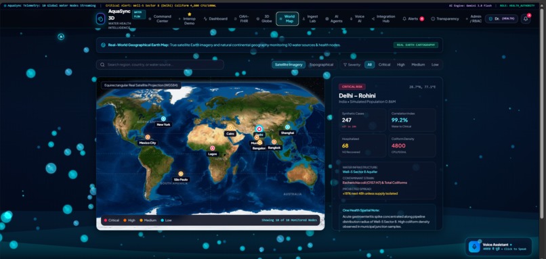Click the Cairo map marker

pyautogui.click(x=230, y=128)
